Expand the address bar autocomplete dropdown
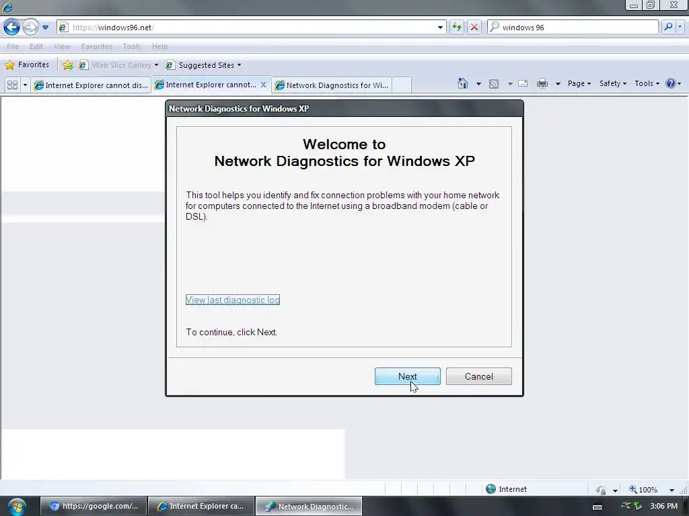The image size is (689, 516). [440, 27]
